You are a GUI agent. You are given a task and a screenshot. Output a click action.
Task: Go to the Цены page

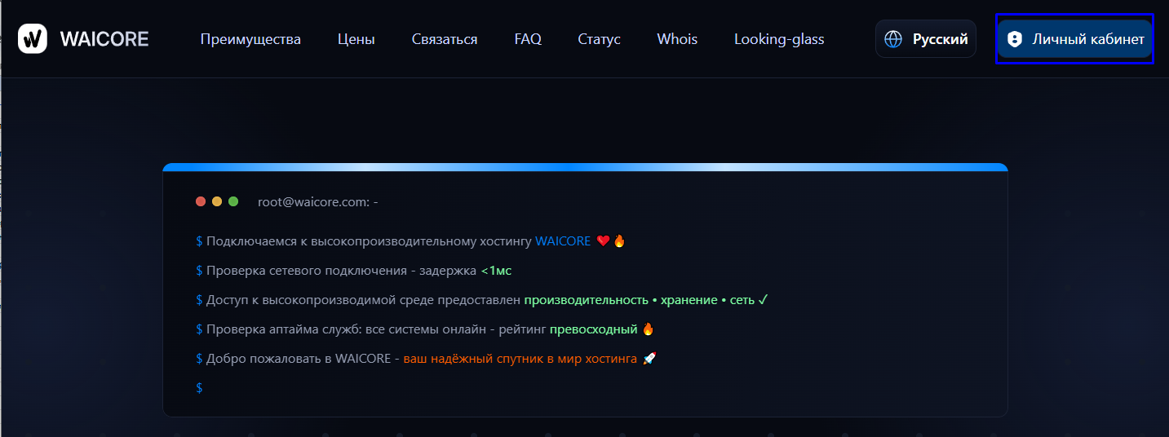click(356, 39)
